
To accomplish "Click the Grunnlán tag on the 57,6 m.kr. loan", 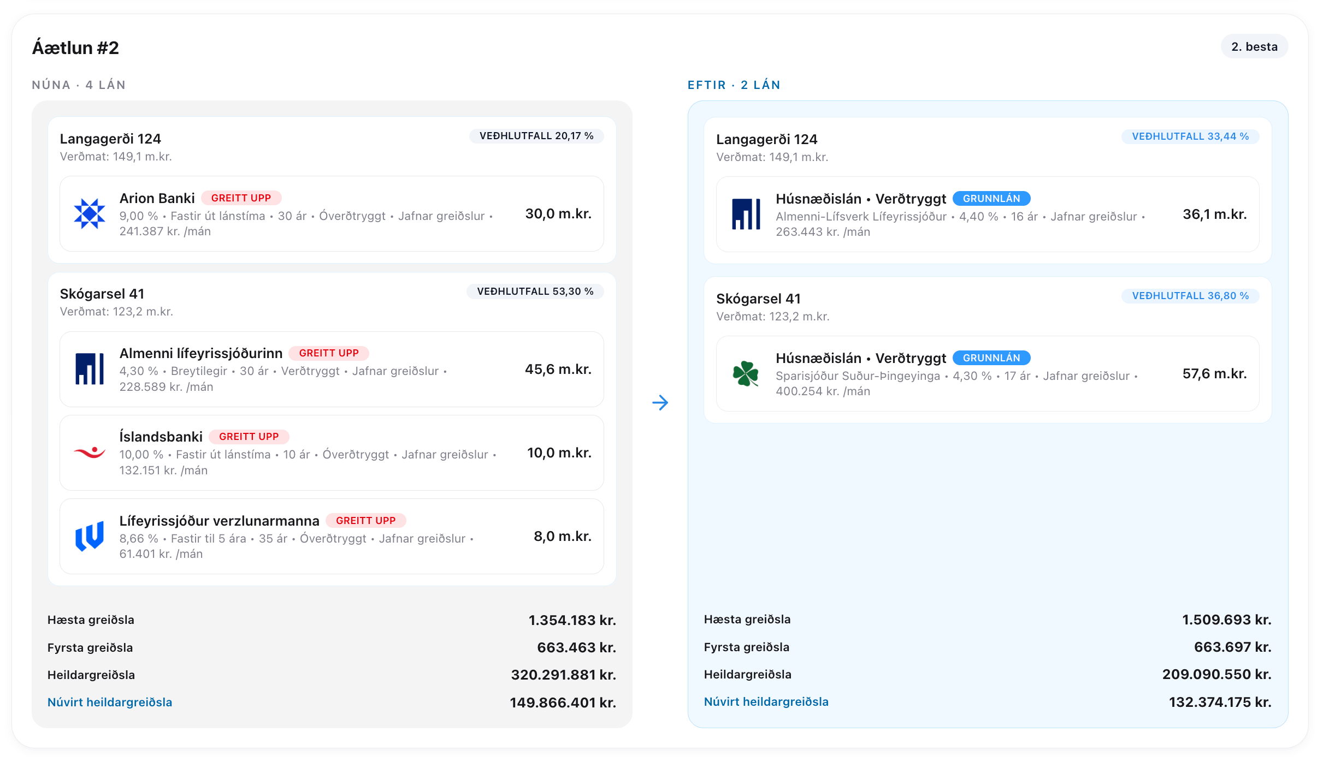I will coord(991,358).
